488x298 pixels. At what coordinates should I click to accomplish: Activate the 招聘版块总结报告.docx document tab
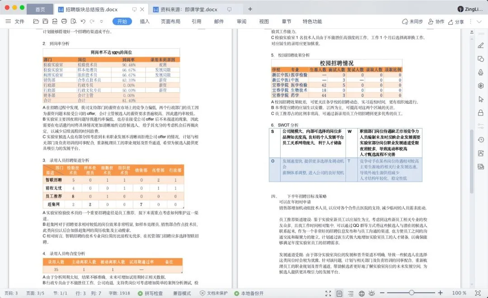click(x=91, y=9)
